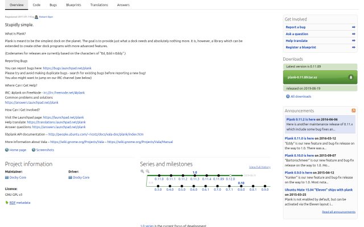This screenshot has width=364, height=227.
Task: Click the Home page globe icon
Action: click(7, 150)
